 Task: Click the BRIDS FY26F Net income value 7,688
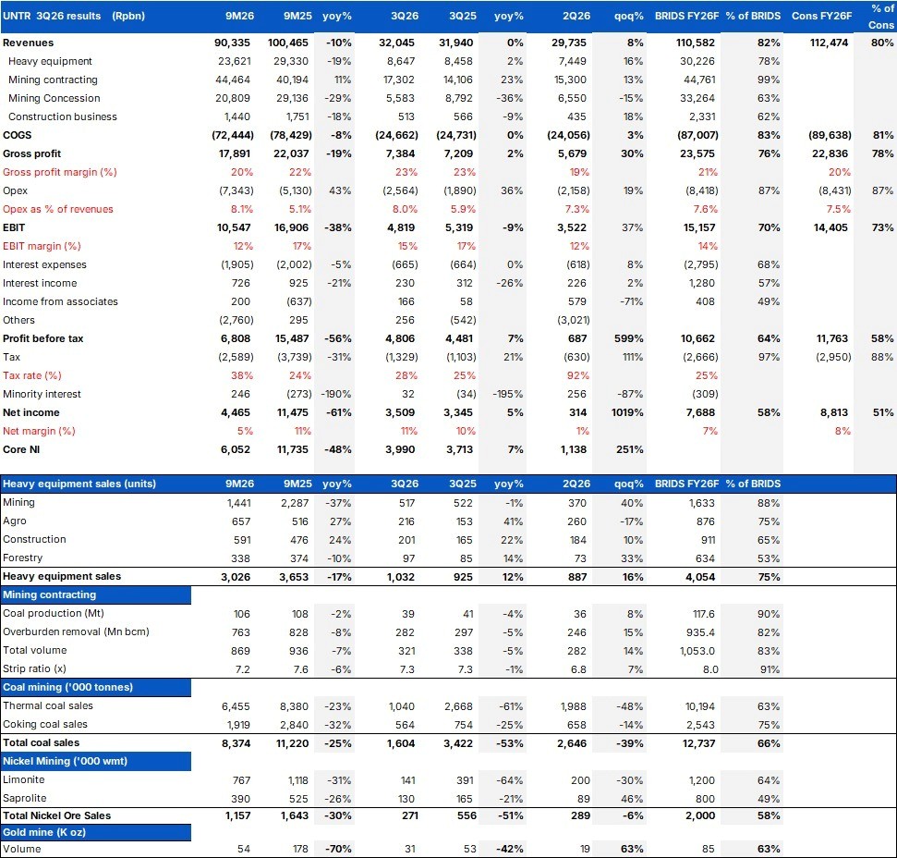click(700, 412)
